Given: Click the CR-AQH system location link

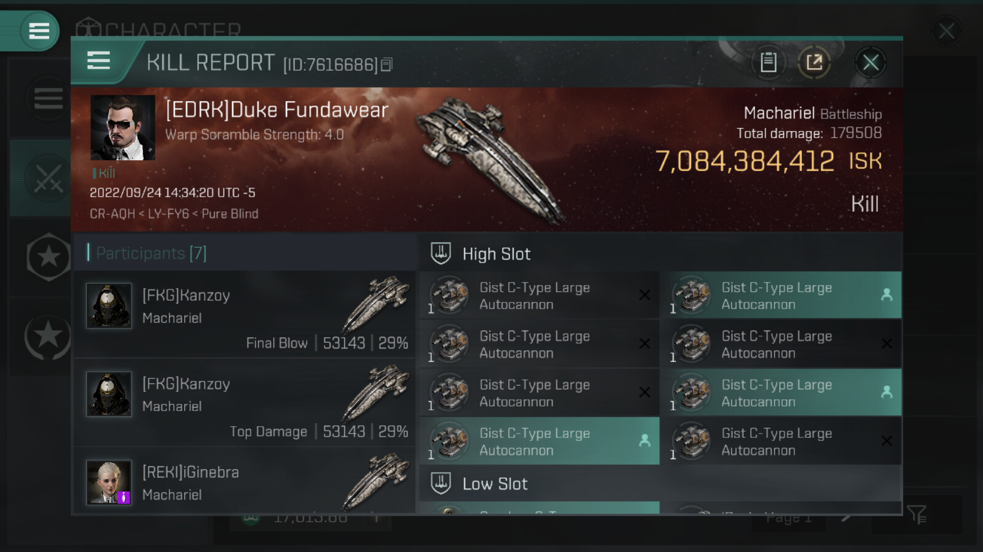Looking at the screenshot, I should (112, 214).
